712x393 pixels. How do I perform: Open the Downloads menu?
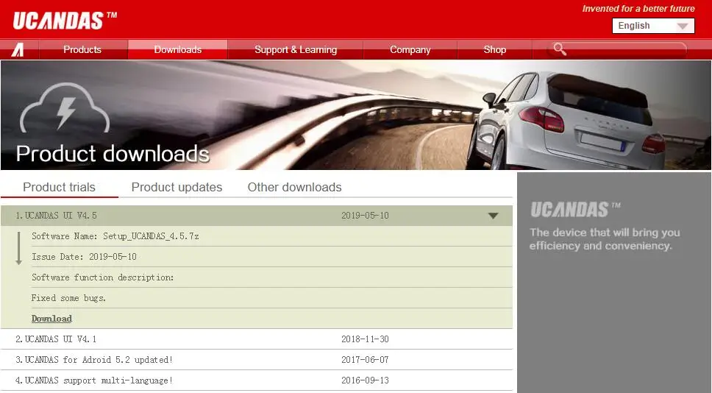(177, 49)
